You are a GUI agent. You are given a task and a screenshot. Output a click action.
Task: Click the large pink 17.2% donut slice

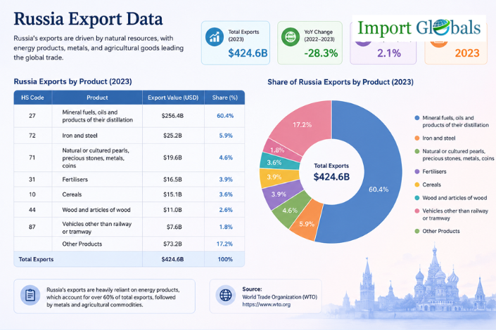[x=302, y=125]
